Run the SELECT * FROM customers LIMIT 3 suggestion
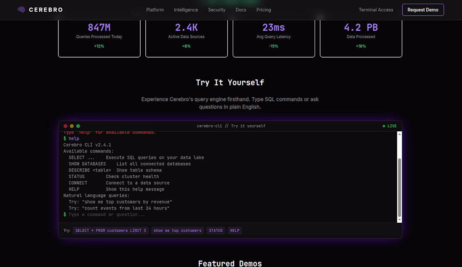The width and height of the screenshot is (462, 267). [110, 230]
